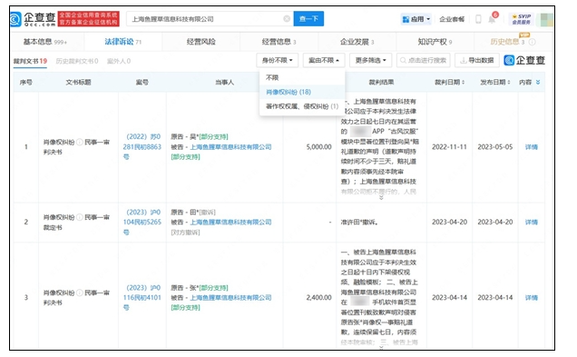
Task: Expand row 1 裁判结果 text
Action: pos(381,198)
